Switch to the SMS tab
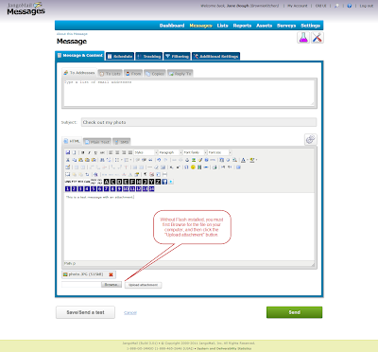Screen dimensions: 378x352 click(x=121, y=142)
